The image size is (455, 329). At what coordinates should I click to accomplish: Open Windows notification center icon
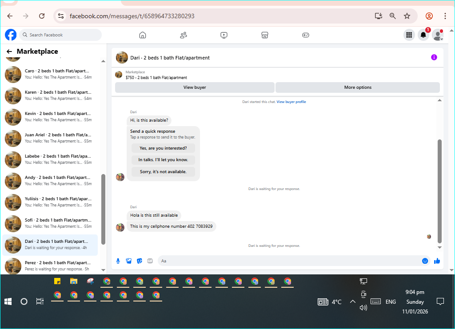point(440,302)
